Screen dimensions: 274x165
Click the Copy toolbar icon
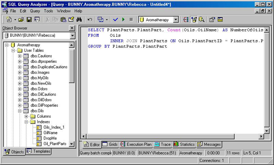pyautogui.click(x=55, y=19)
